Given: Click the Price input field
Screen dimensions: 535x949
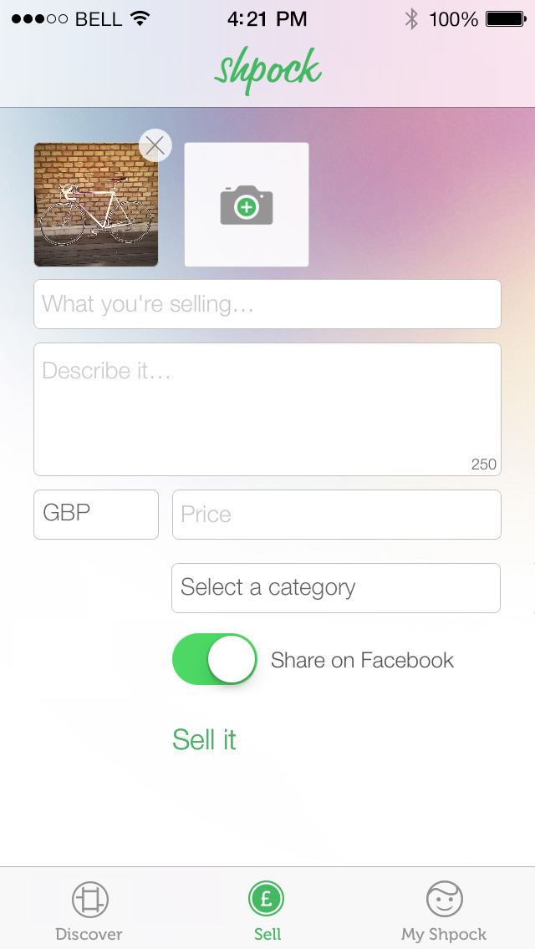Looking at the screenshot, I should (336, 514).
